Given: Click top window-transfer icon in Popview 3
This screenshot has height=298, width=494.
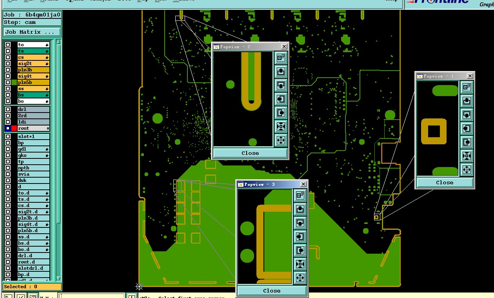Looking at the screenshot, I should point(300,196).
